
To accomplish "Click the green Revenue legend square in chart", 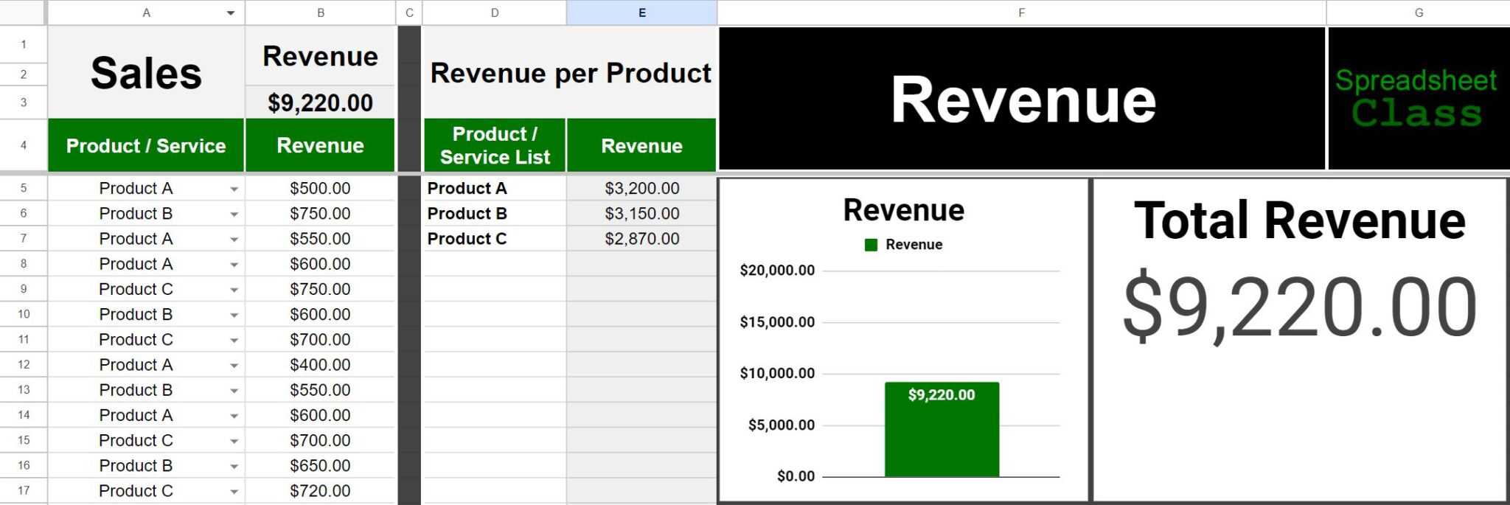I will [x=871, y=245].
